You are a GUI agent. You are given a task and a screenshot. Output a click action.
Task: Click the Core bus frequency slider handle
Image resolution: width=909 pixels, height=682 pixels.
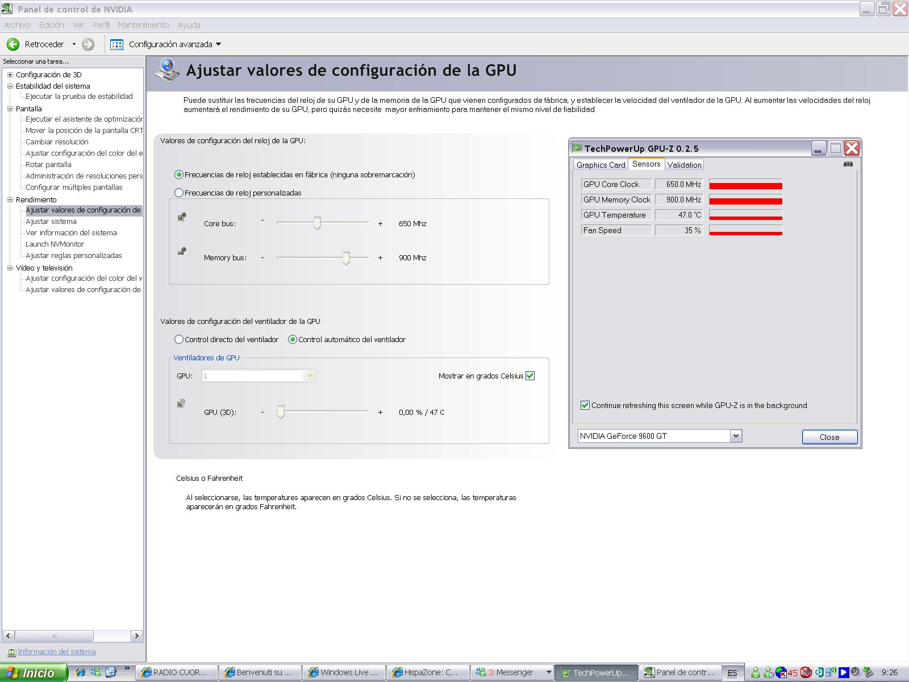317,223
